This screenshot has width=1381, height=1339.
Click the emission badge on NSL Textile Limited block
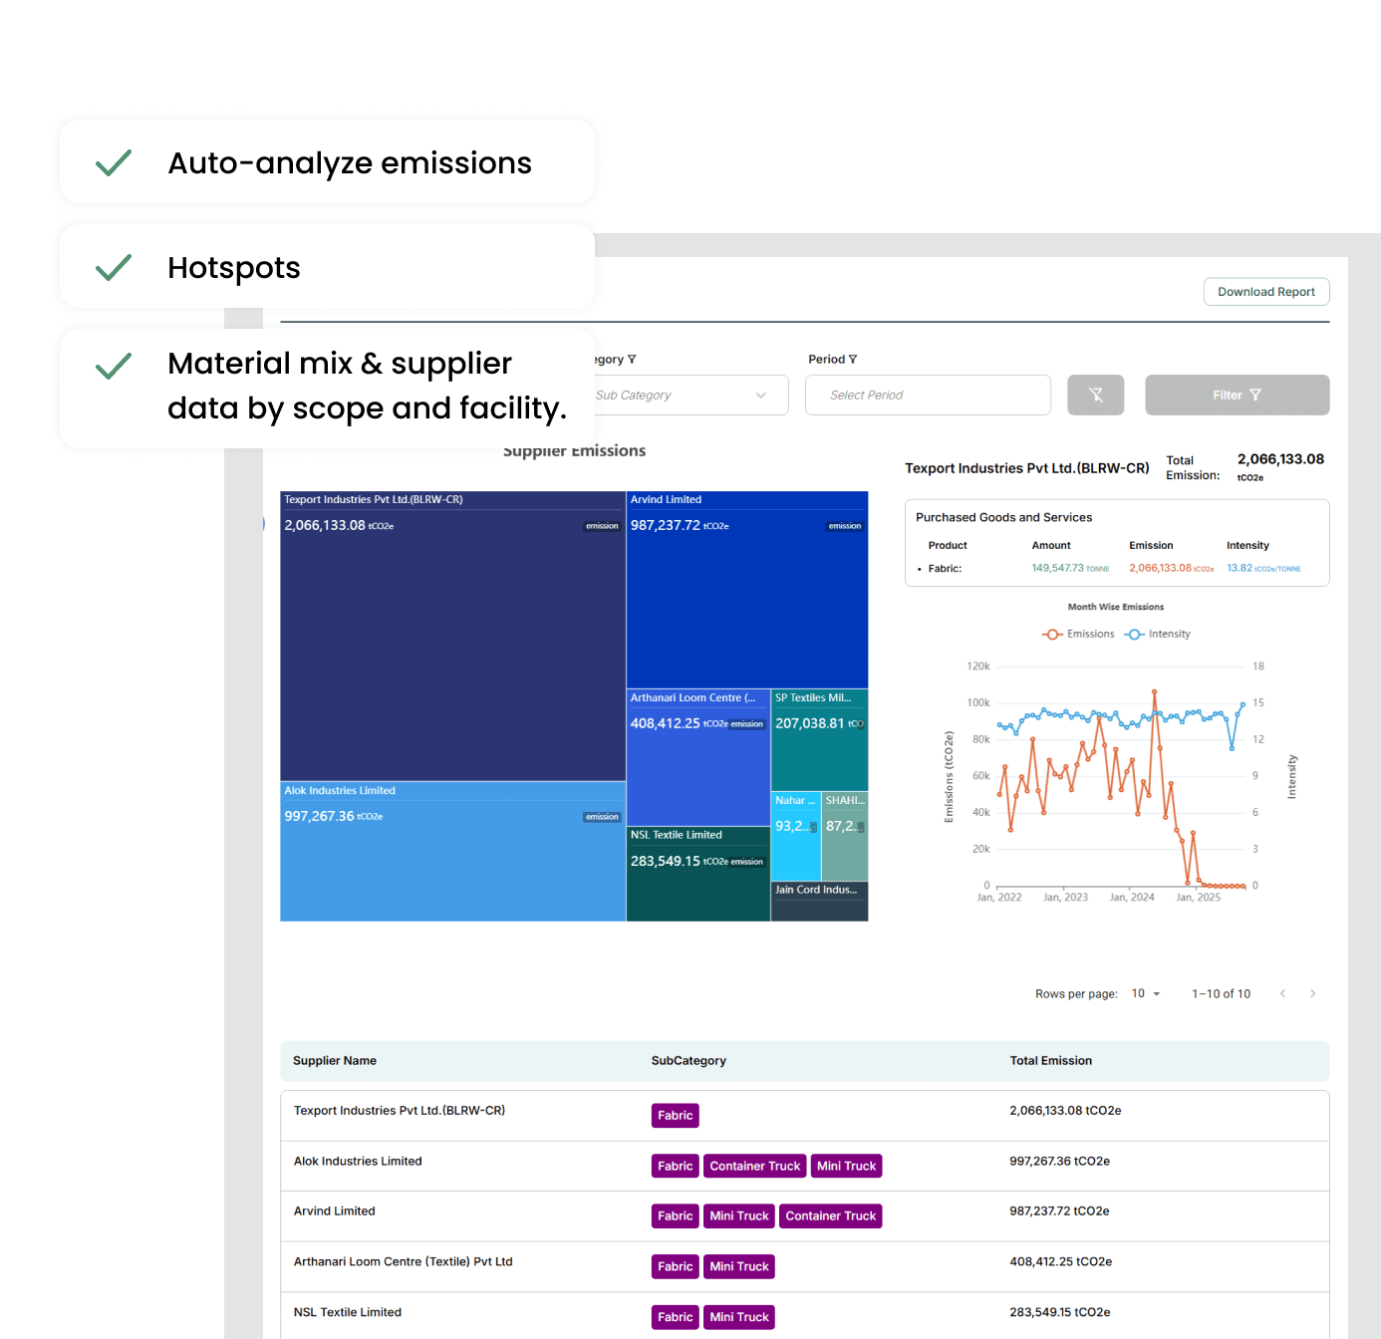(748, 861)
